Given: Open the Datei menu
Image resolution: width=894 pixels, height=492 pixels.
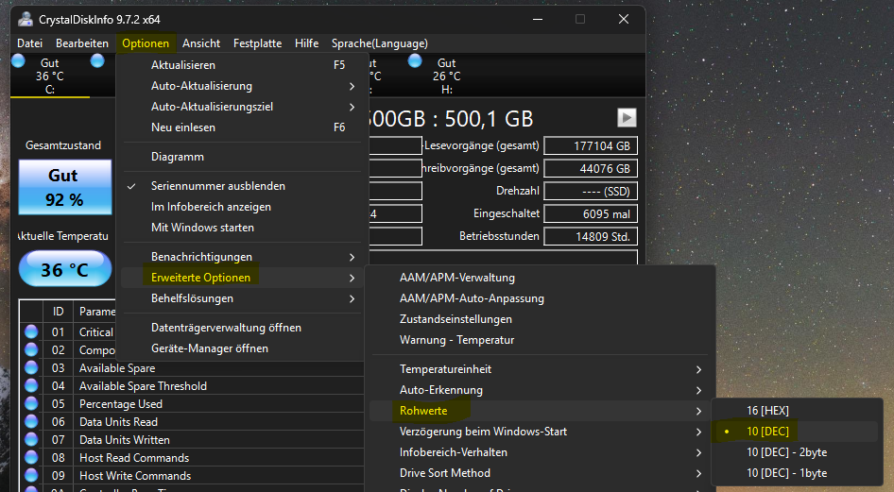Looking at the screenshot, I should [29, 43].
